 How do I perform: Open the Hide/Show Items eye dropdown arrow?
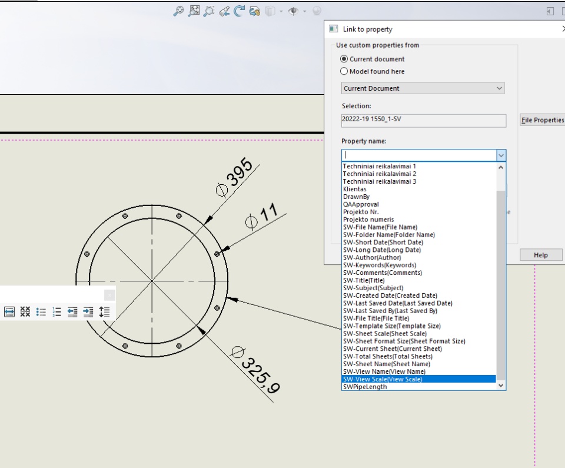pos(305,11)
